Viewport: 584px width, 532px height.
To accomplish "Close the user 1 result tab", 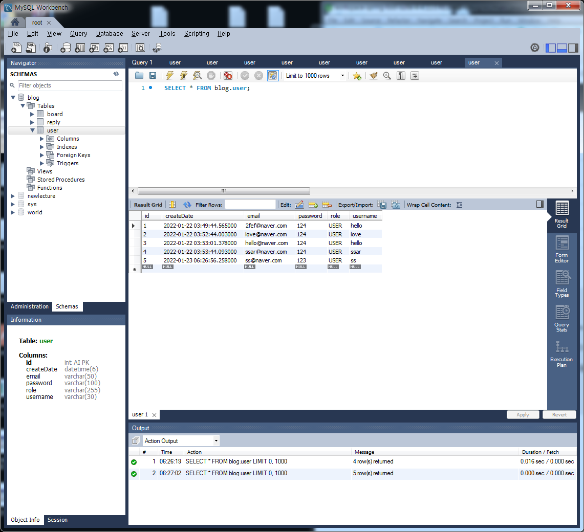I will coord(154,415).
